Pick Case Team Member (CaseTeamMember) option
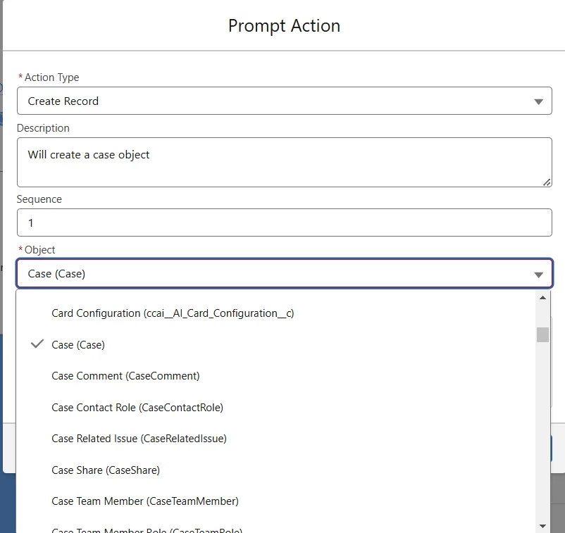The height and width of the screenshot is (533, 565). coord(145,501)
